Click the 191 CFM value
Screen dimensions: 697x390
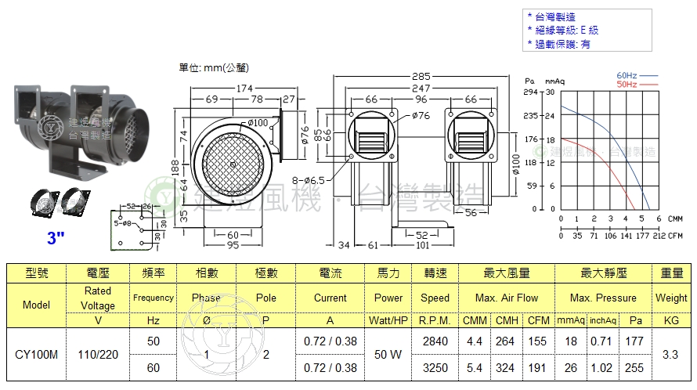click(x=537, y=368)
